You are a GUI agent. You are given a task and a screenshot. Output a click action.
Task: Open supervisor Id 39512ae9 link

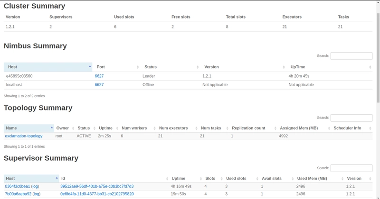pyautogui.click(x=97, y=186)
